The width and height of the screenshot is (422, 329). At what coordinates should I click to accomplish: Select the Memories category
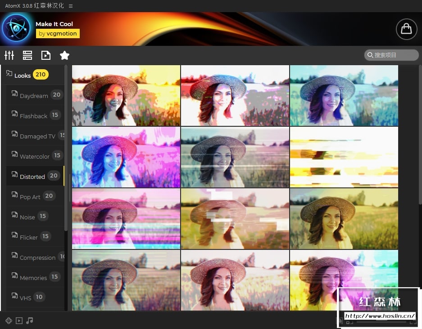35,277
